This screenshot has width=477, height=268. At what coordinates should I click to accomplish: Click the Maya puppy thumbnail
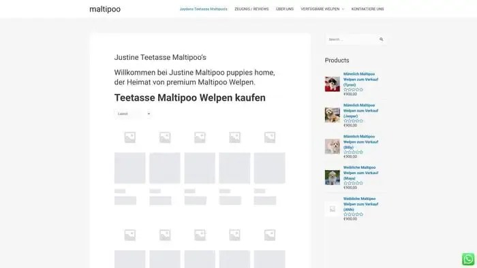tap(333, 178)
